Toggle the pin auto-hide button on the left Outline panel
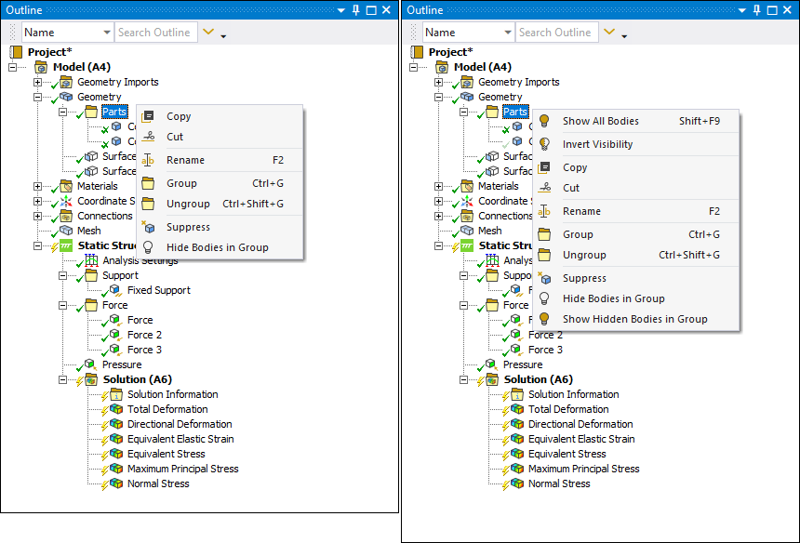Viewport: 800px width, 543px height. 356,9
